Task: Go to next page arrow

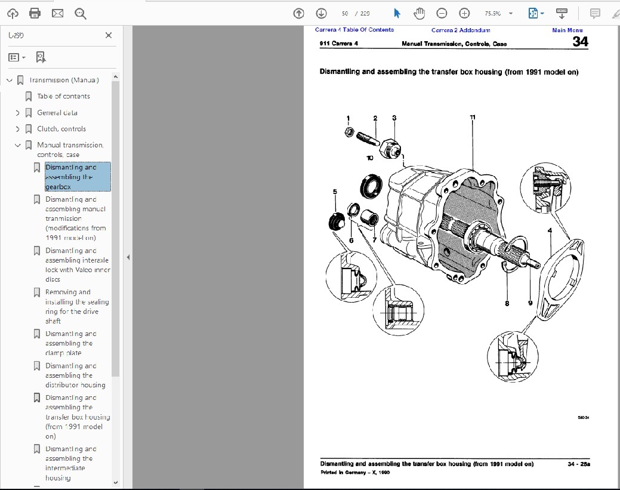Action: tap(321, 14)
